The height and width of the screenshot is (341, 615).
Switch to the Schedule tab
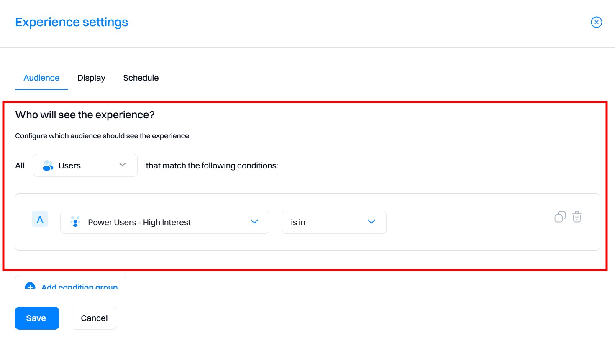click(141, 78)
